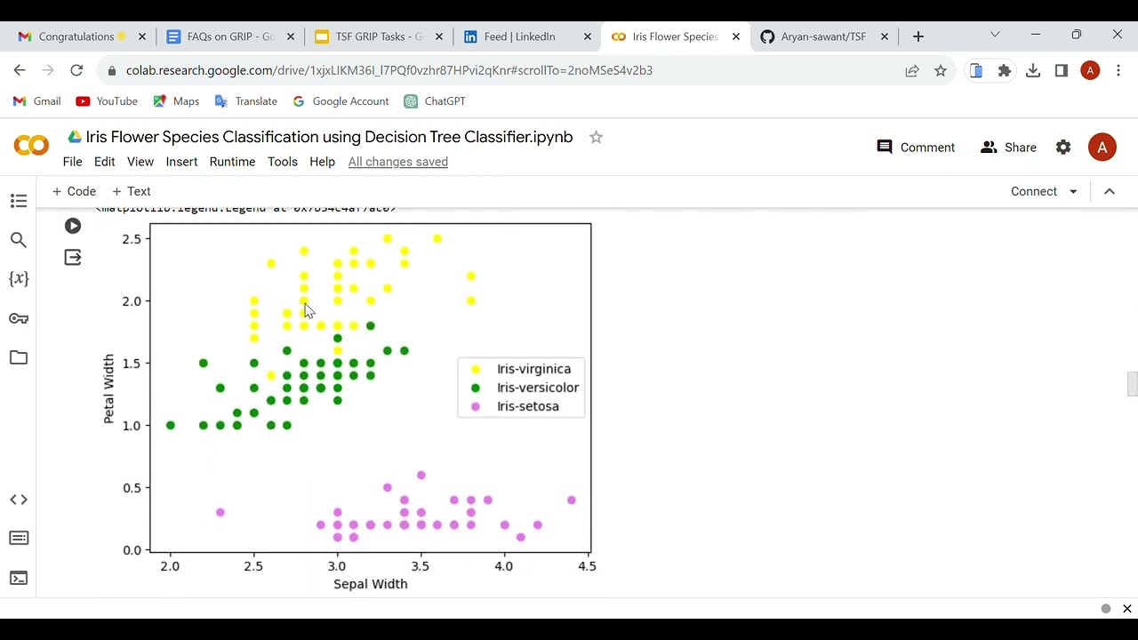
Task: Collapse the header with chevron
Action: [1110, 191]
